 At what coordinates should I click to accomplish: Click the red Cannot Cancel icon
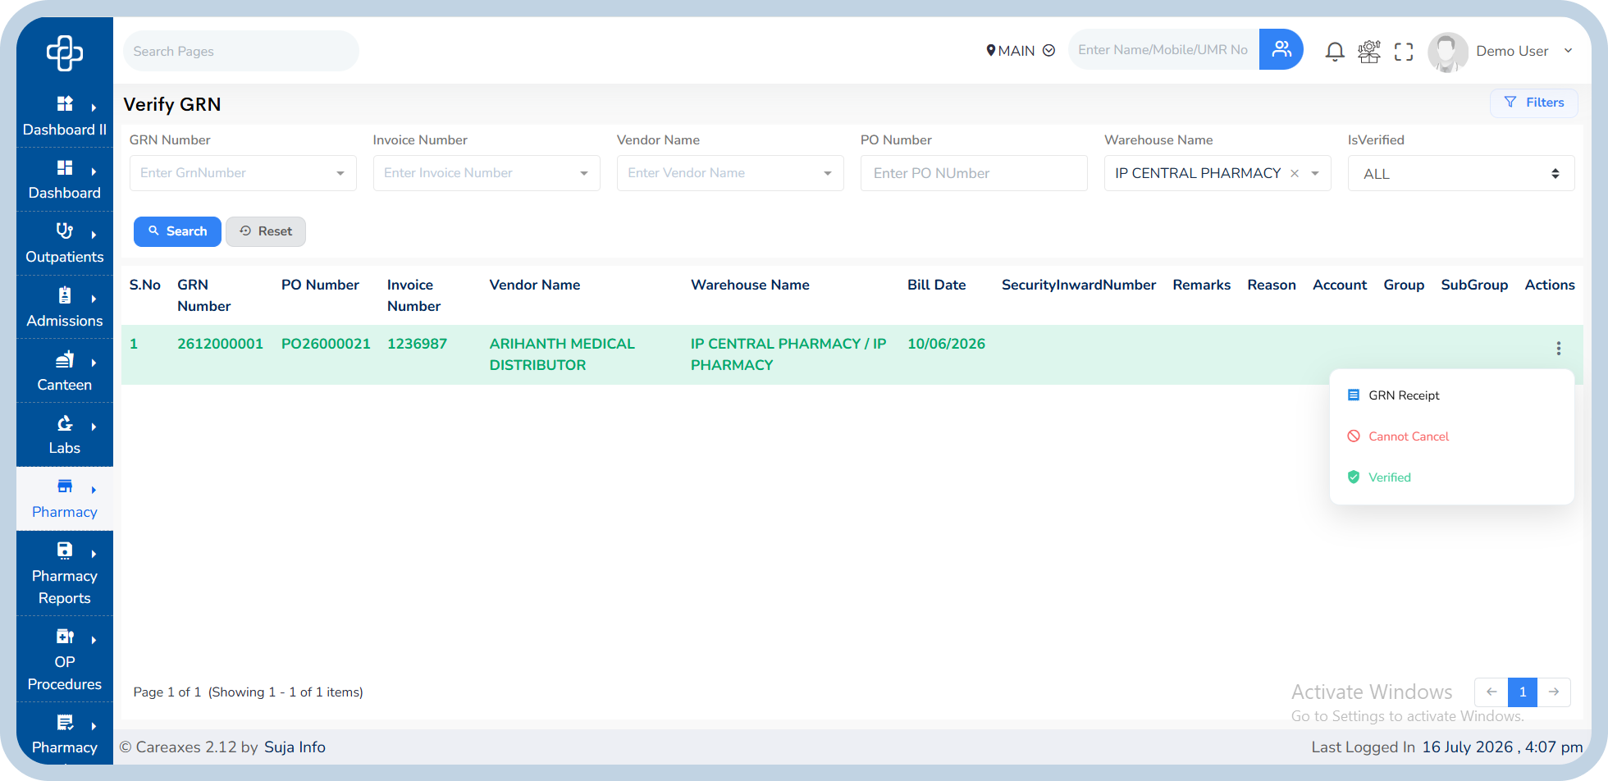click(1354, 436)
